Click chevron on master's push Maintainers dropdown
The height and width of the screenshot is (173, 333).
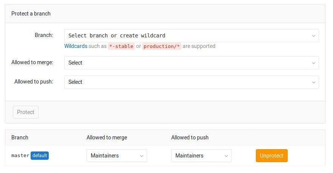tap(226, 156)
